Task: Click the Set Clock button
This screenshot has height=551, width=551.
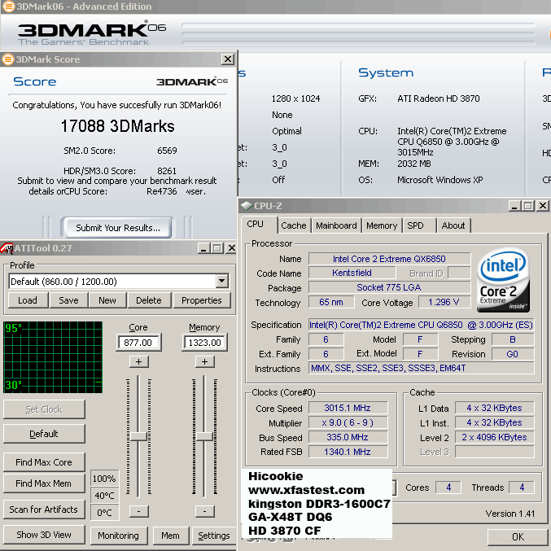Action: [44, 409]
